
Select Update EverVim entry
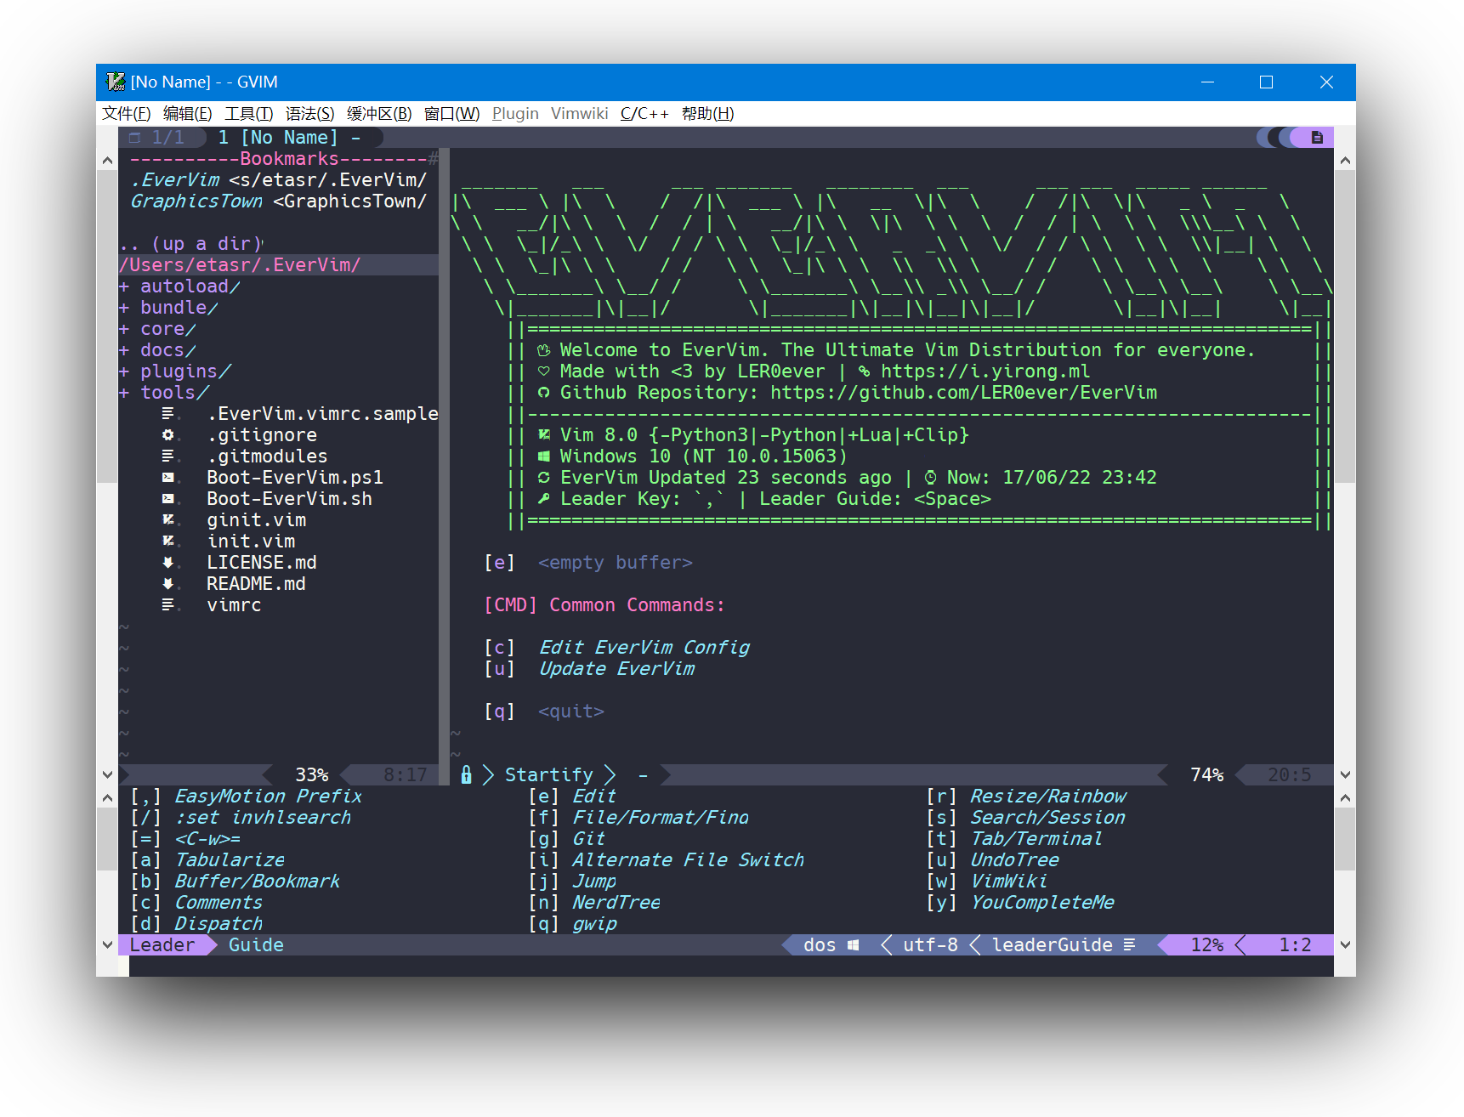tap(616, 669)
